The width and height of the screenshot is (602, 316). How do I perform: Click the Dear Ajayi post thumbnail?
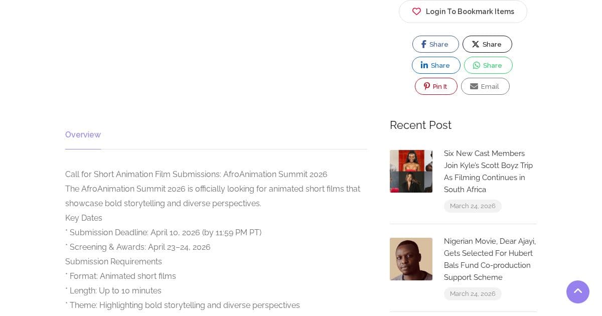pyautogui.click(x=411, y=259)
